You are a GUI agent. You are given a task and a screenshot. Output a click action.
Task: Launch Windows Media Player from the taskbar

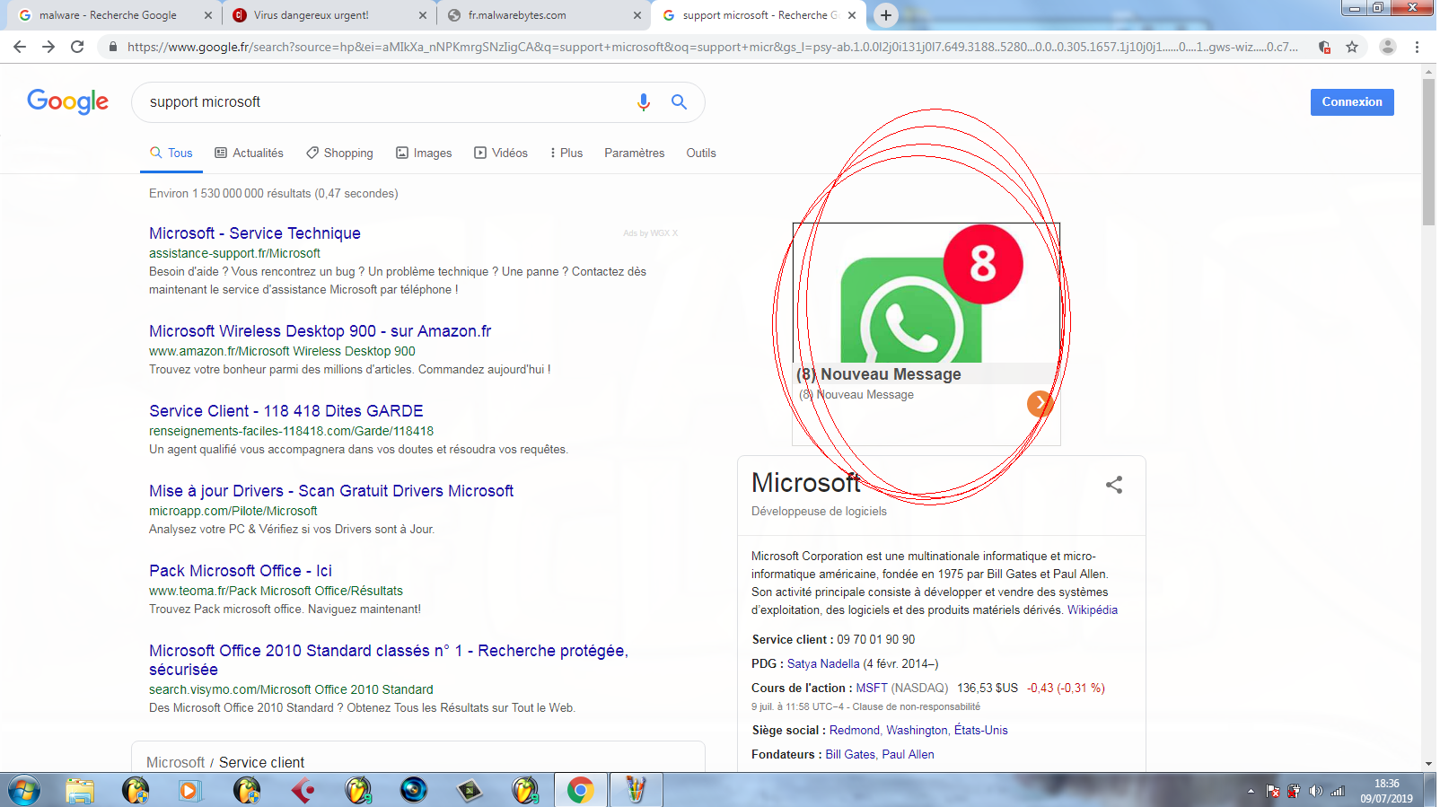189,790
